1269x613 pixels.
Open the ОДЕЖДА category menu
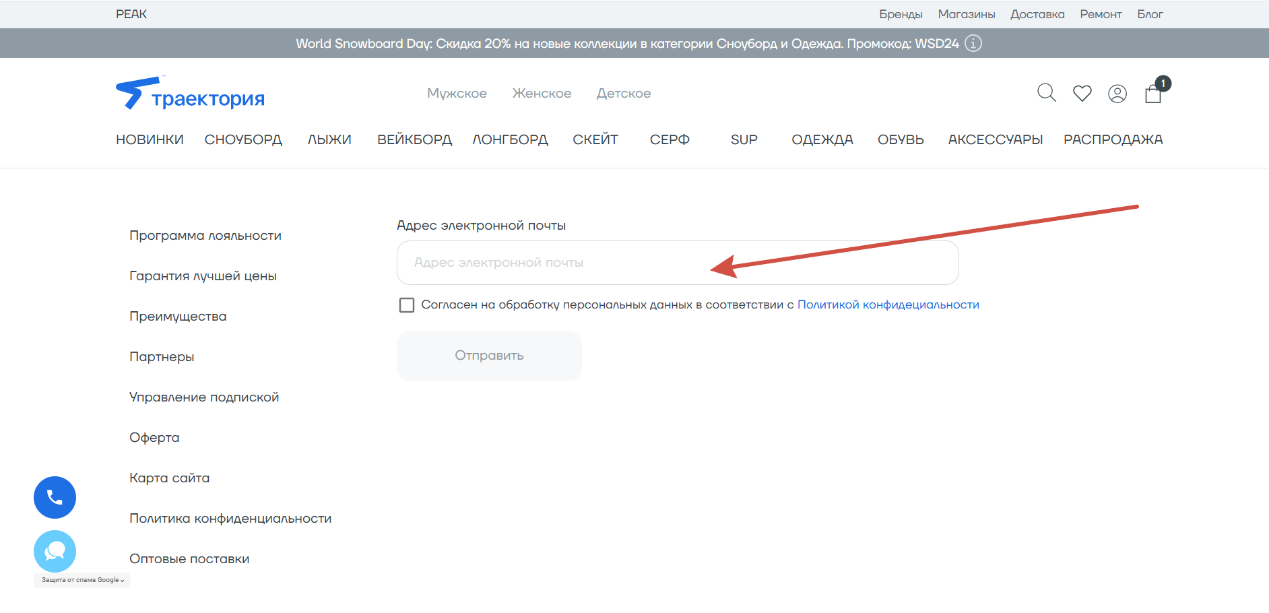tap(822, 139)
